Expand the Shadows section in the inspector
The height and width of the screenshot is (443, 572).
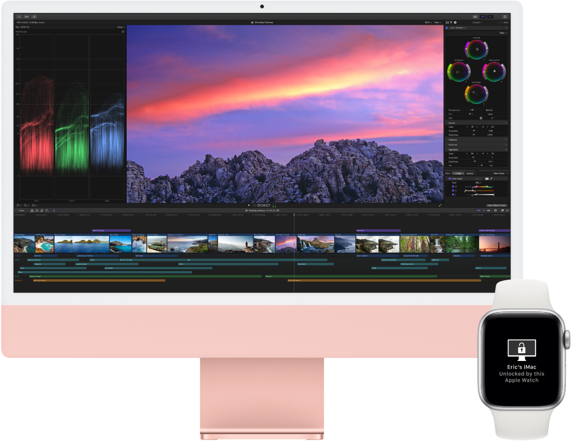click(x=453, y=139)
